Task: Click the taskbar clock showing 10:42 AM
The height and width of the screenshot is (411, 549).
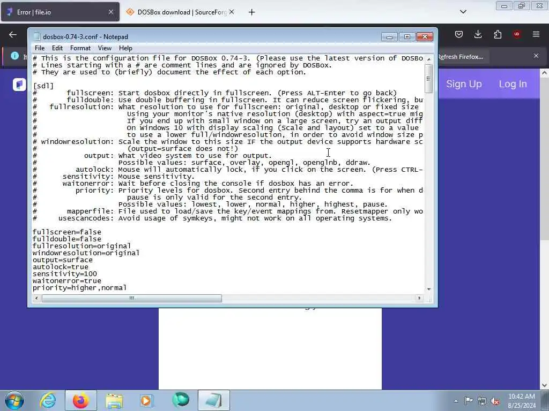Action: tap(521, 401)
